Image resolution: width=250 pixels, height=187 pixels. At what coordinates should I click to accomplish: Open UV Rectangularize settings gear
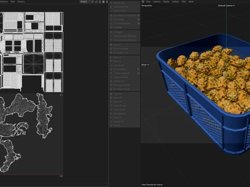click(x=139, y=73)
